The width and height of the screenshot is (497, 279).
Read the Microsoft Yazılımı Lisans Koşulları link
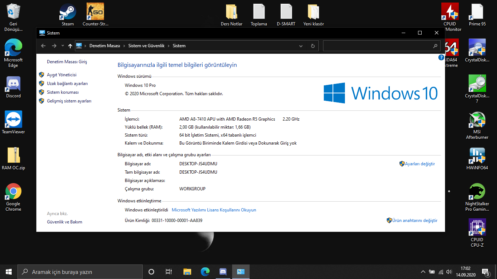point(214,210)
